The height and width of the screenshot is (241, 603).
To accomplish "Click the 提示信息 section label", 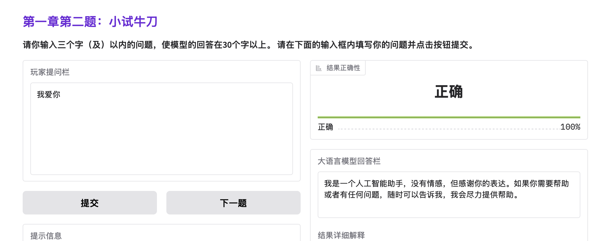I will 46,236.
